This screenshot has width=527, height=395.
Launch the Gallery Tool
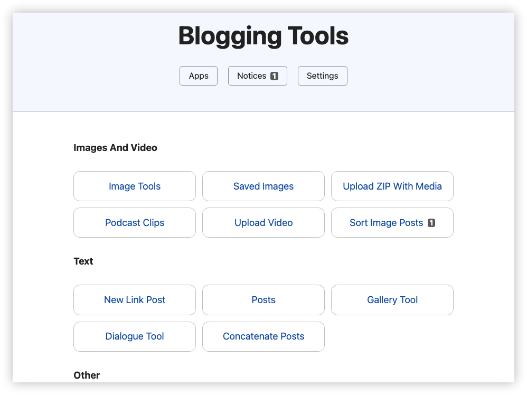tap(392, 299)
